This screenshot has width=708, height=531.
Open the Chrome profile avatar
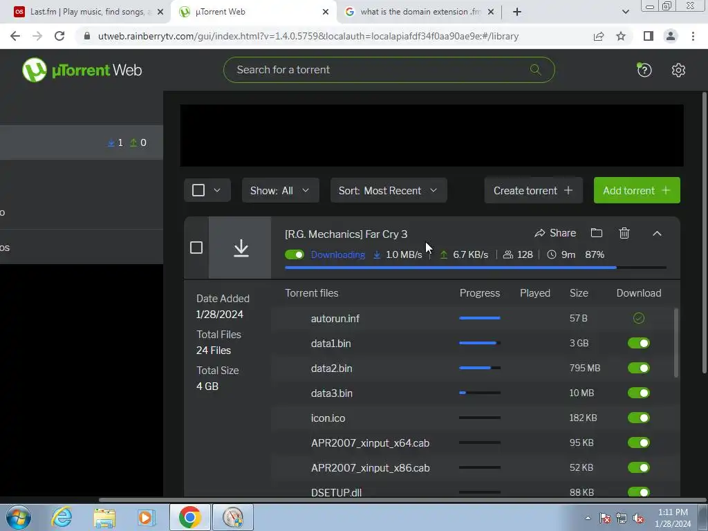pos(671,36)
